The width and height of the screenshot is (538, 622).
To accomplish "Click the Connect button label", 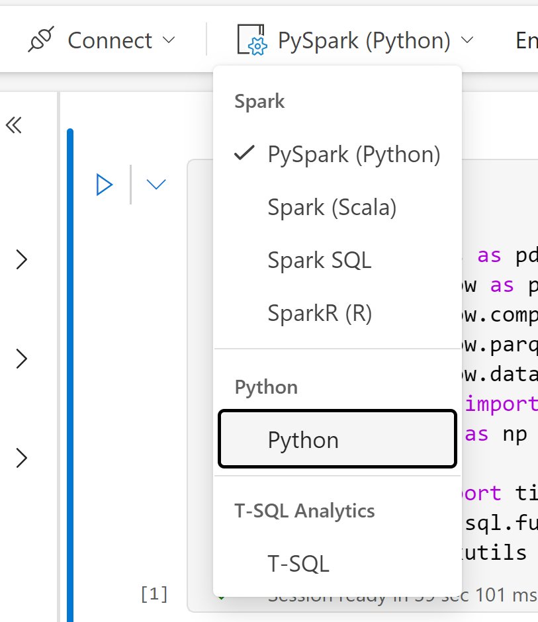I will (110, 40).
